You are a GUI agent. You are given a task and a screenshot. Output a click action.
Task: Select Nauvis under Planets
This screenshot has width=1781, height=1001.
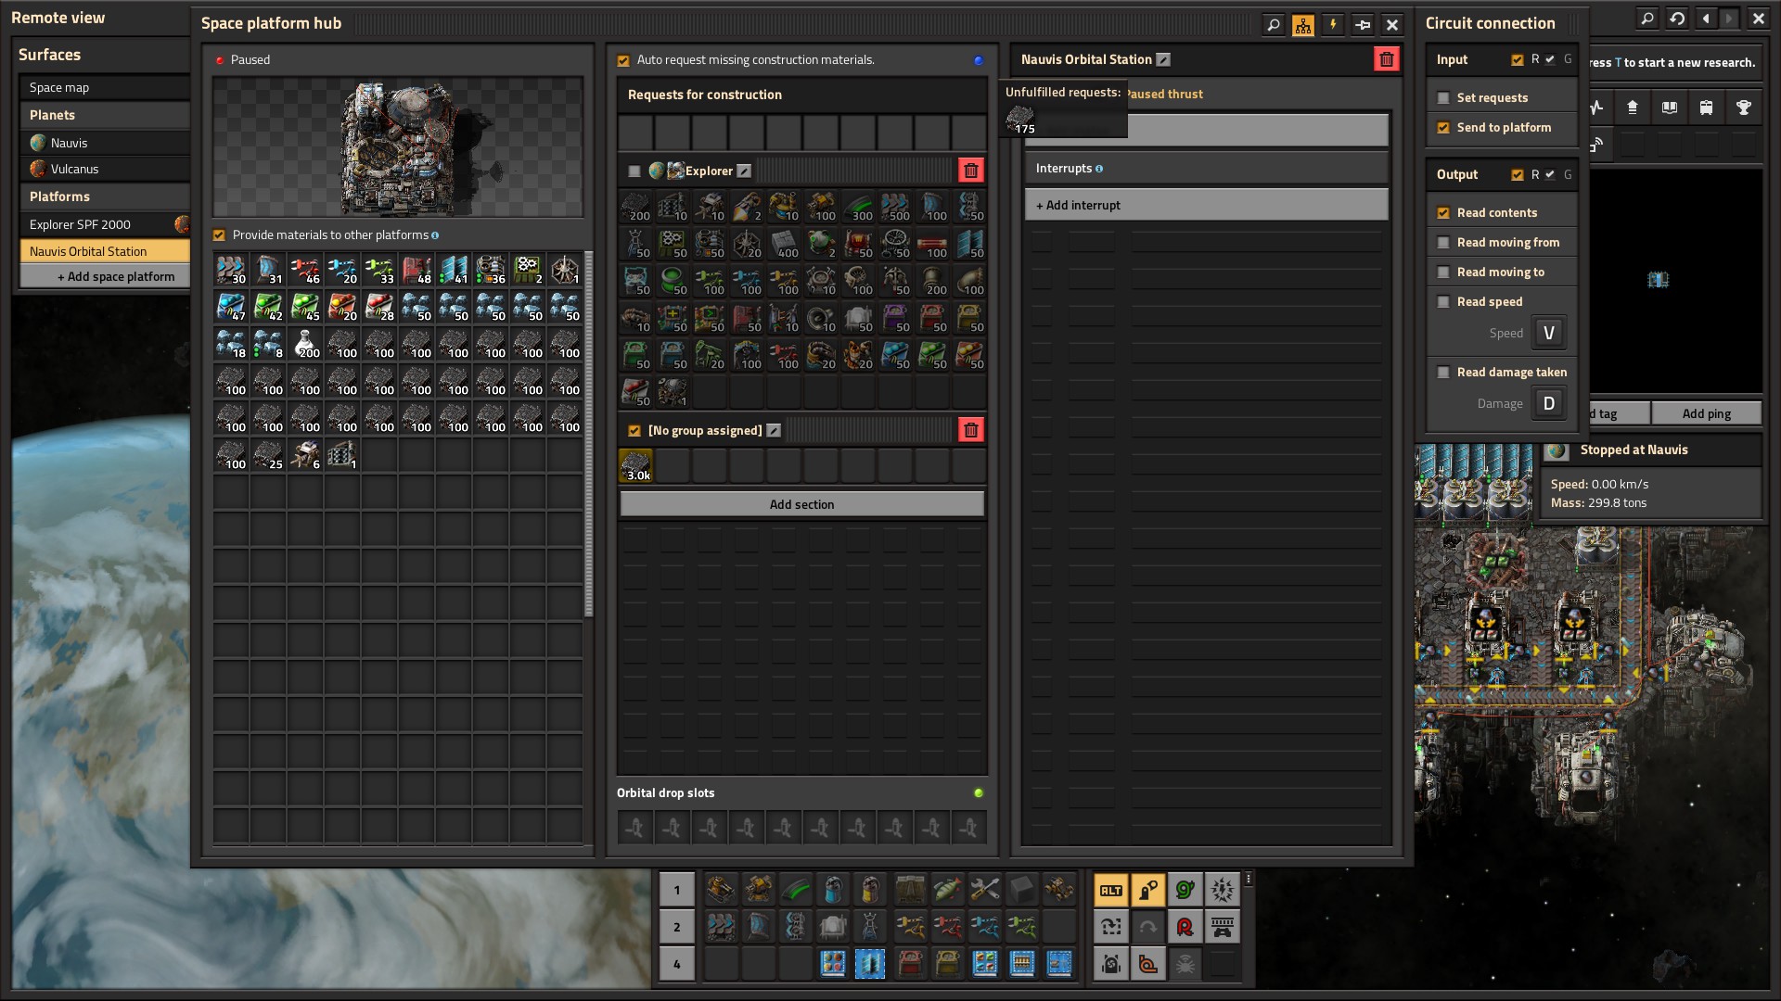tap(105, 143)
